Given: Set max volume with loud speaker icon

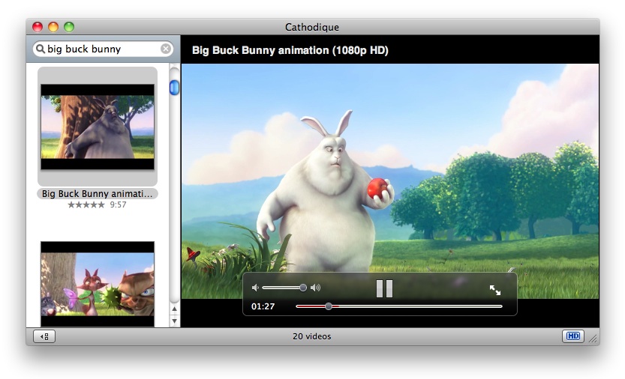Looking at the screenshot, I should click(x=316, y=288).
